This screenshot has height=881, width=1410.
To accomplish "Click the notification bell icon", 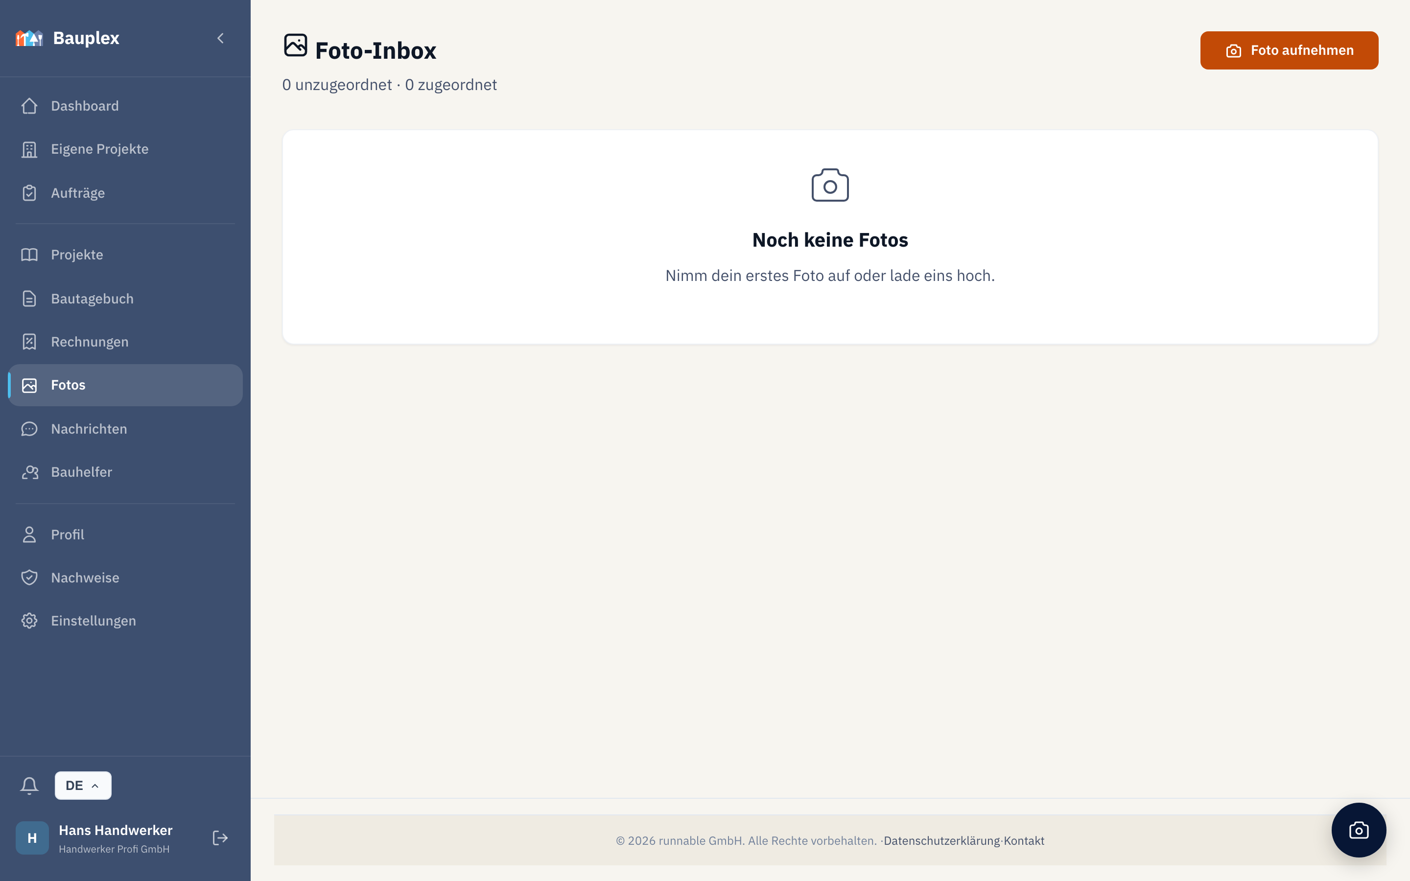I will click(29, 786).
